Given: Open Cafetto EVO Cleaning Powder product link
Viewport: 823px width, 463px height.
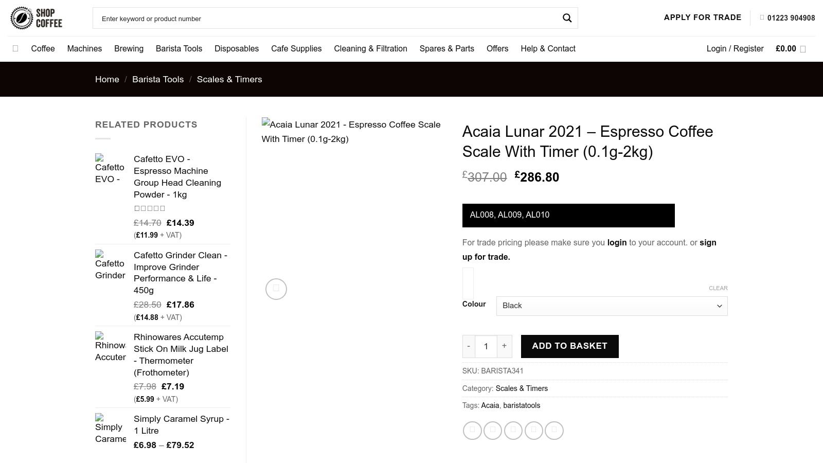Looking at the screenshot, I should (x=177, y=177).
